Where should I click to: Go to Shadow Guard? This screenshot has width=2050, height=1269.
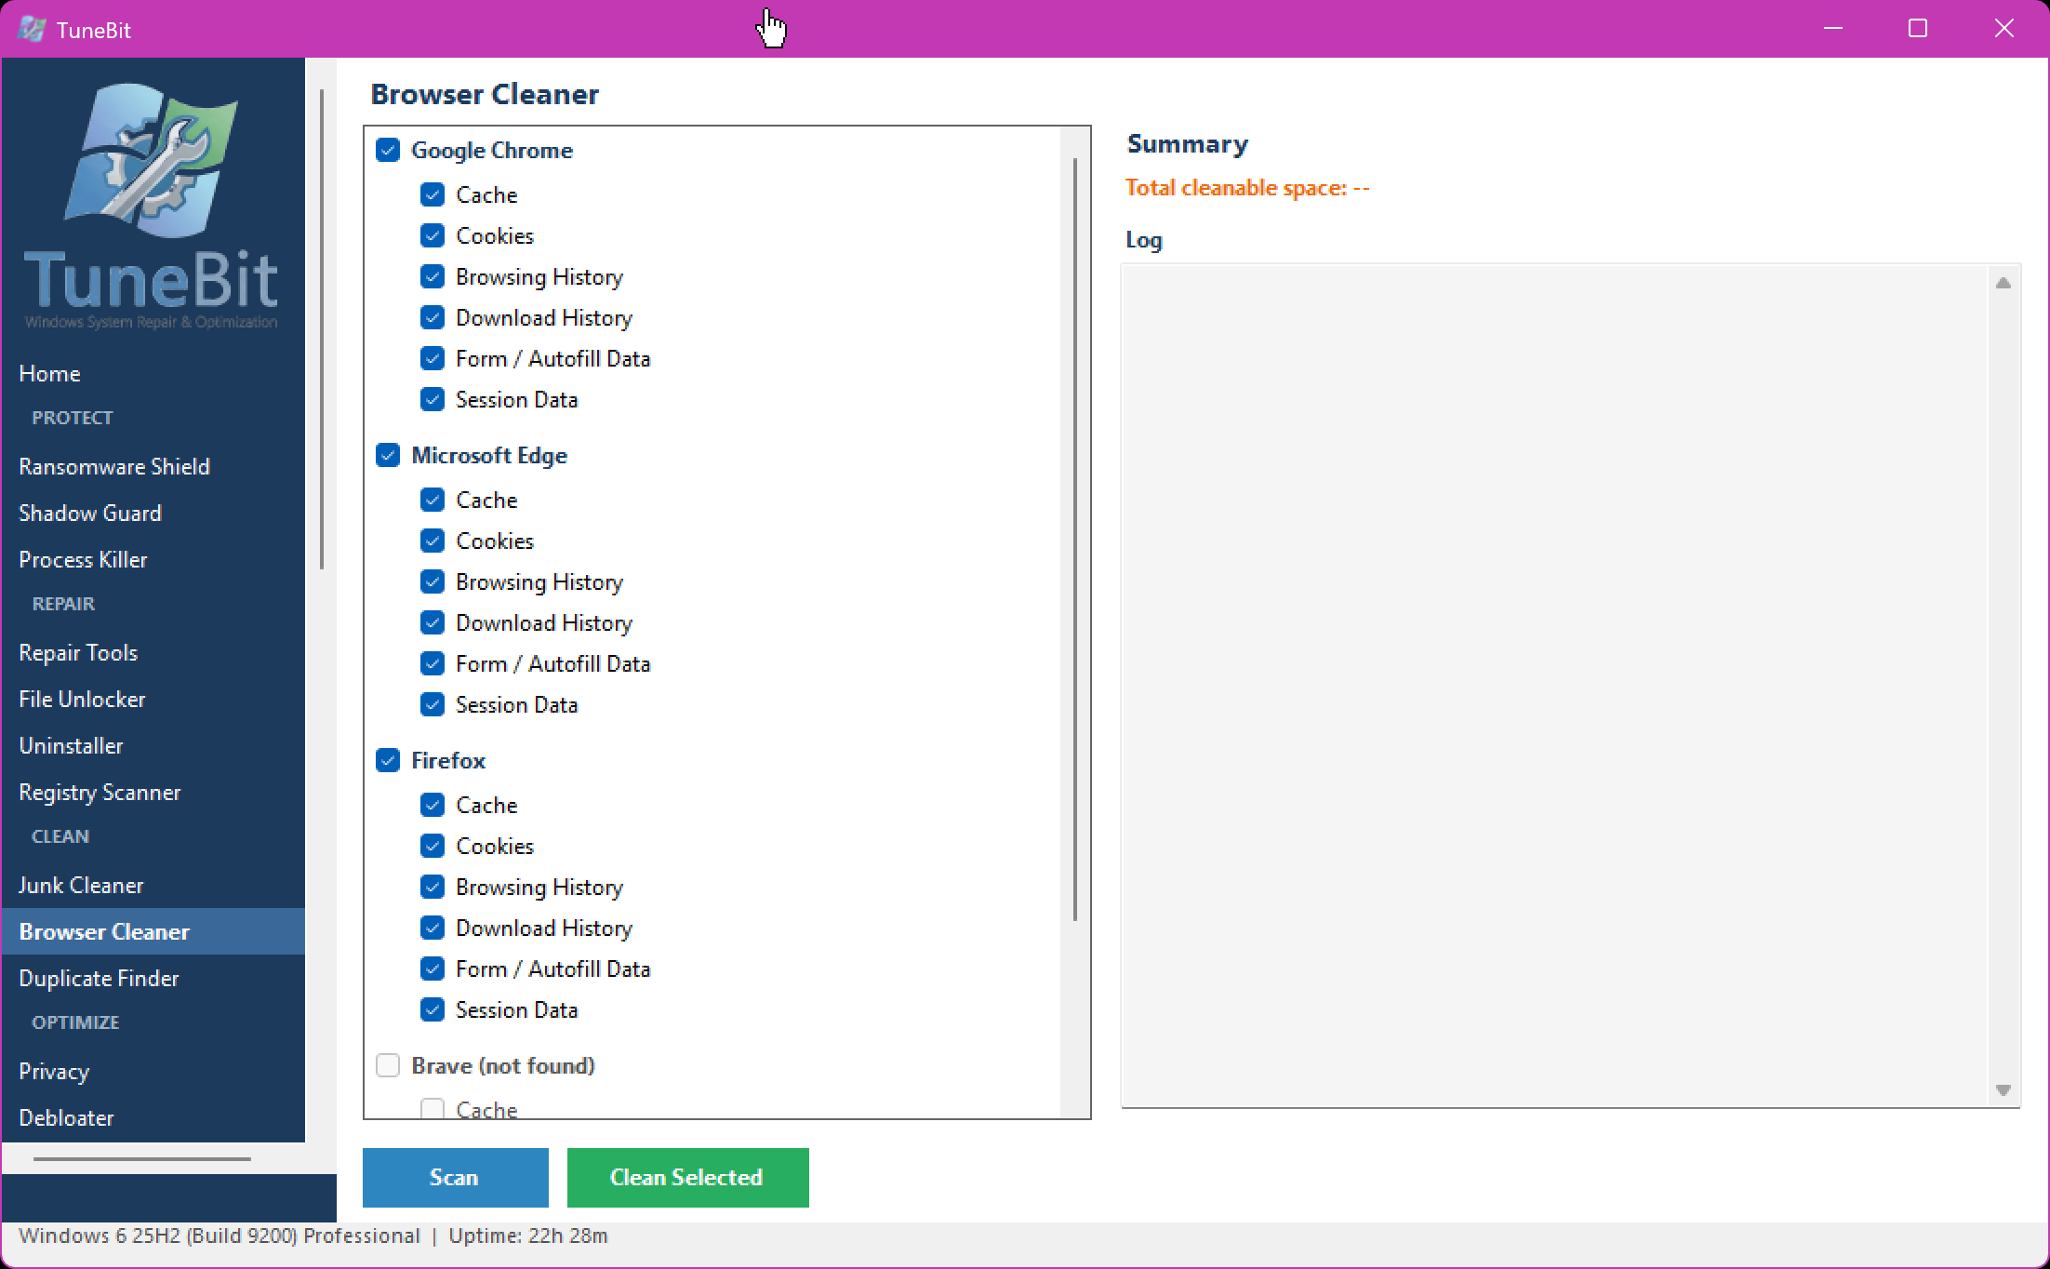pyautogui.click(x=153, y=513)
